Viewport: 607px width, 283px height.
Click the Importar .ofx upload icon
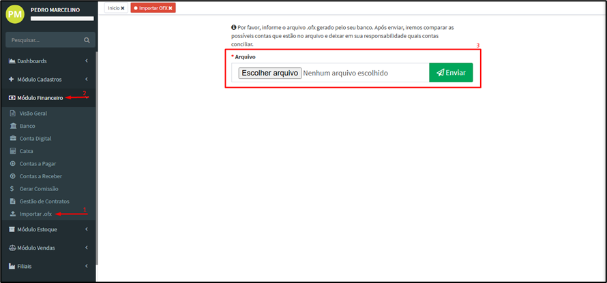[x=12, y=214]
